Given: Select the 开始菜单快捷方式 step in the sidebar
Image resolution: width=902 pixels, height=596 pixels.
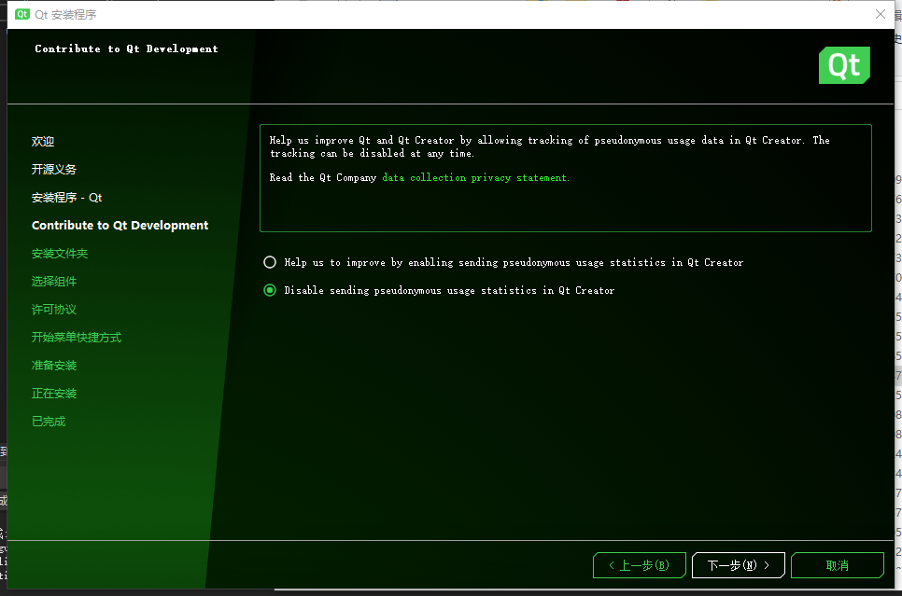Looking at the screenshot, I should (77, 338).
